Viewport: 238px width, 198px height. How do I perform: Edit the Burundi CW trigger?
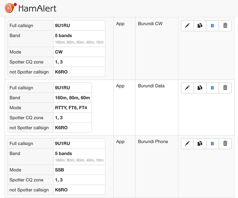[187, 26]
